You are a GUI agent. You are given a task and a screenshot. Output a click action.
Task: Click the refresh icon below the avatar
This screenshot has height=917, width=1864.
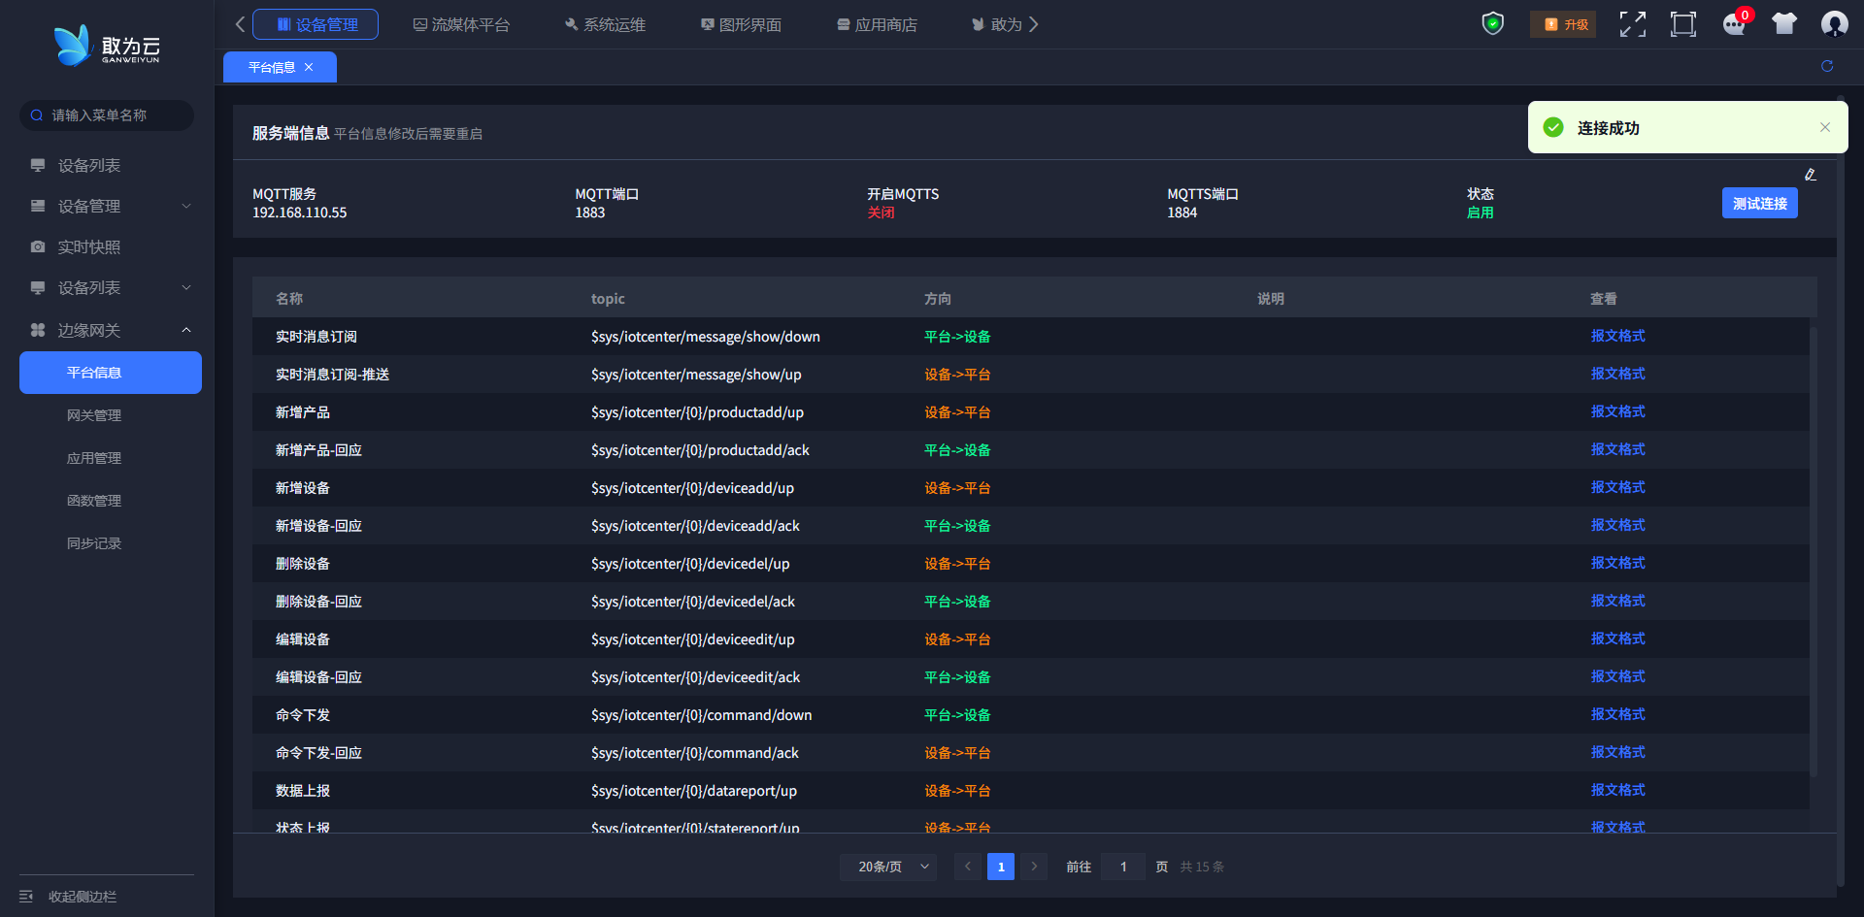coord(1827,66)
